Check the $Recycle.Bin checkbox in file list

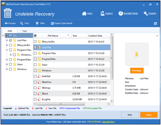pyautogui.click(x=35, y=41)
